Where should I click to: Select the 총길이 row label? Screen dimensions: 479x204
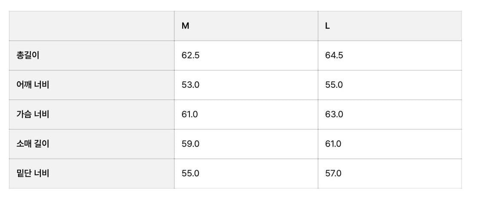tap(28, 55)
